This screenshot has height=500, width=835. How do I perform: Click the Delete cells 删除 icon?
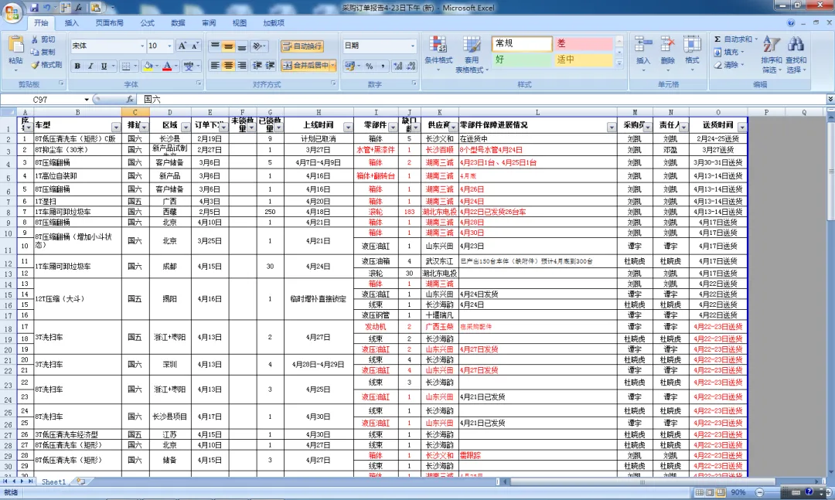(x=667, y=46)
